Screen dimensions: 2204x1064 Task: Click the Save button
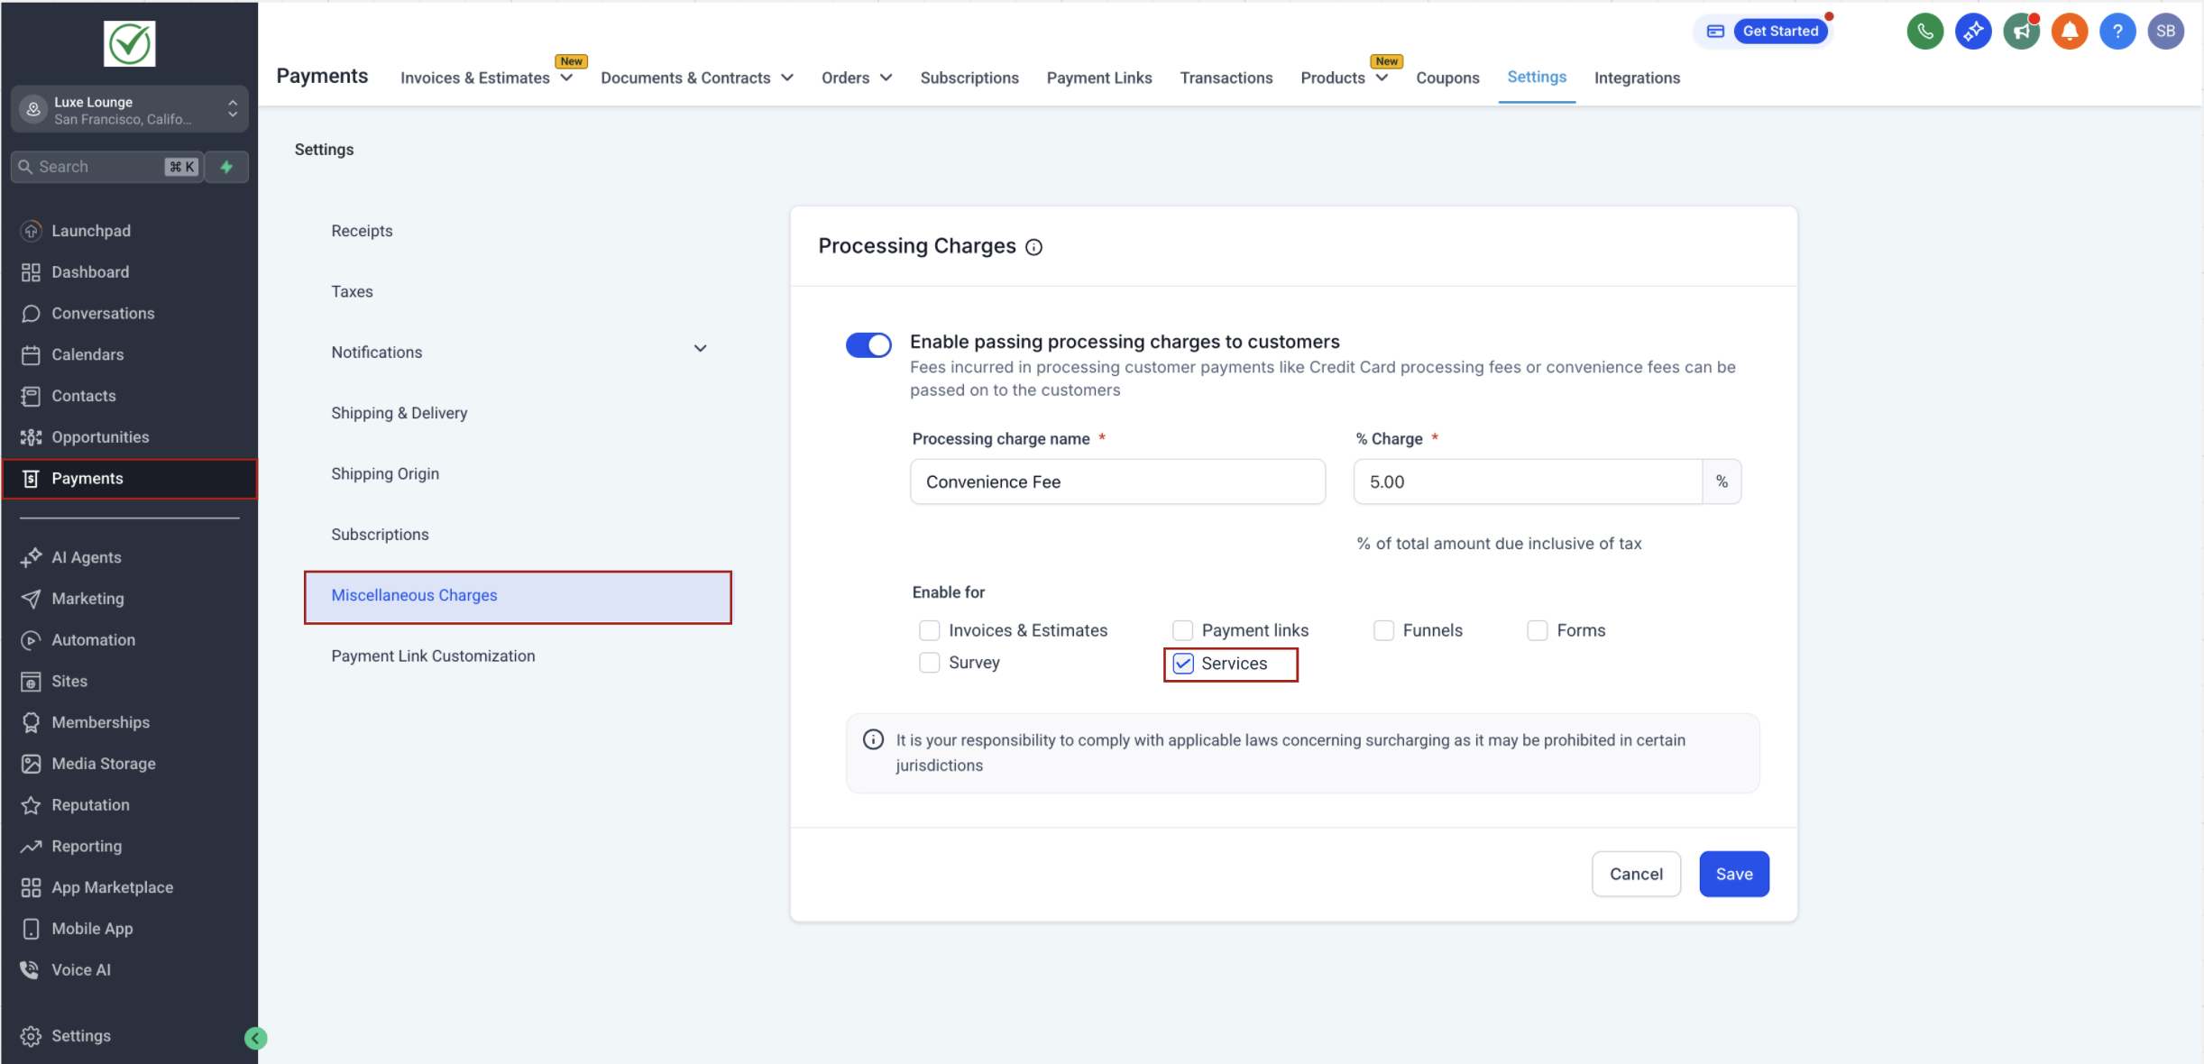click(x=1733, y=874)
